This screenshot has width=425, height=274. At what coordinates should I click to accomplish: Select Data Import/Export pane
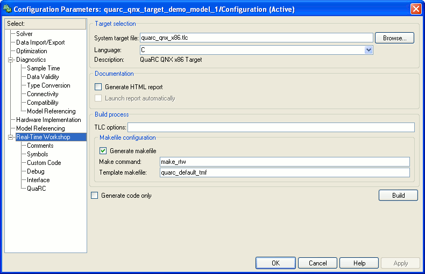click(40, 42)
